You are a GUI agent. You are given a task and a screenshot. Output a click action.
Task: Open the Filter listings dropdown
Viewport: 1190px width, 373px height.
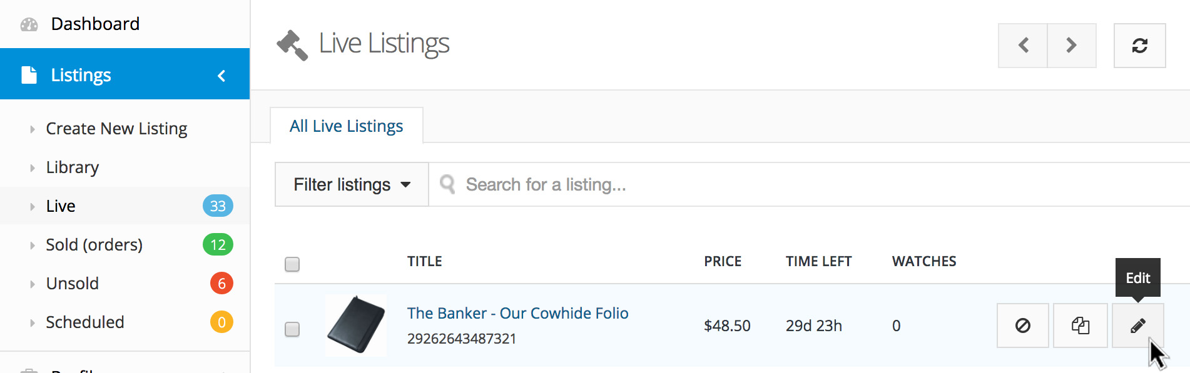352,184
